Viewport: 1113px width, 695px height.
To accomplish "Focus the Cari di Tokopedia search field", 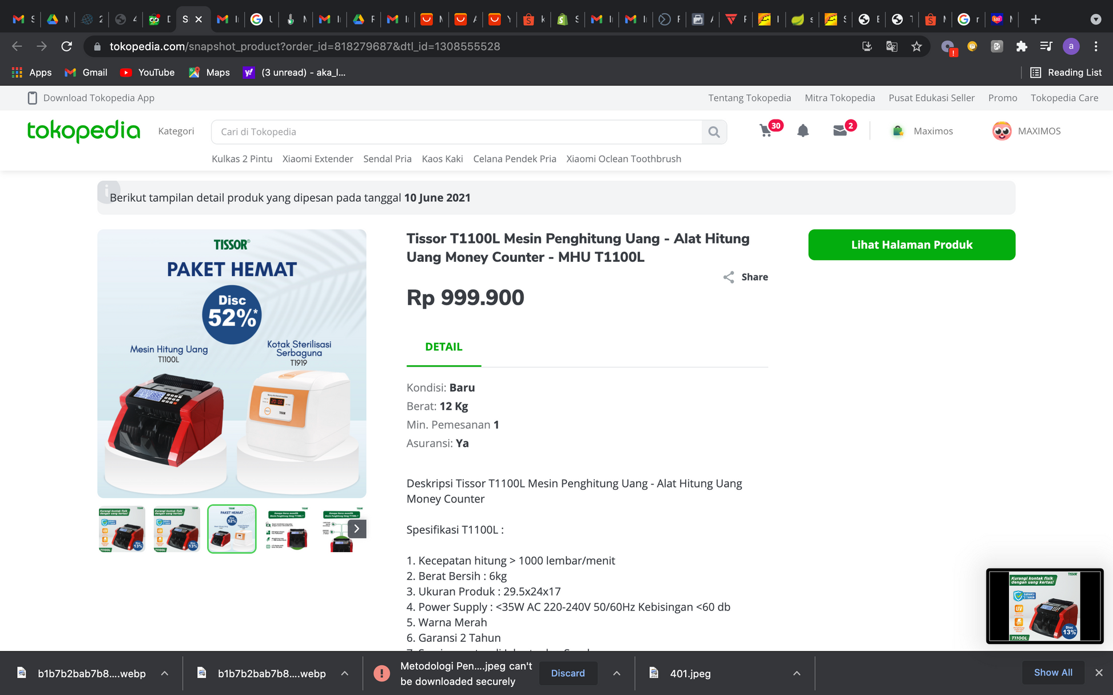I will pyautogui.click(x=456, y=132).
